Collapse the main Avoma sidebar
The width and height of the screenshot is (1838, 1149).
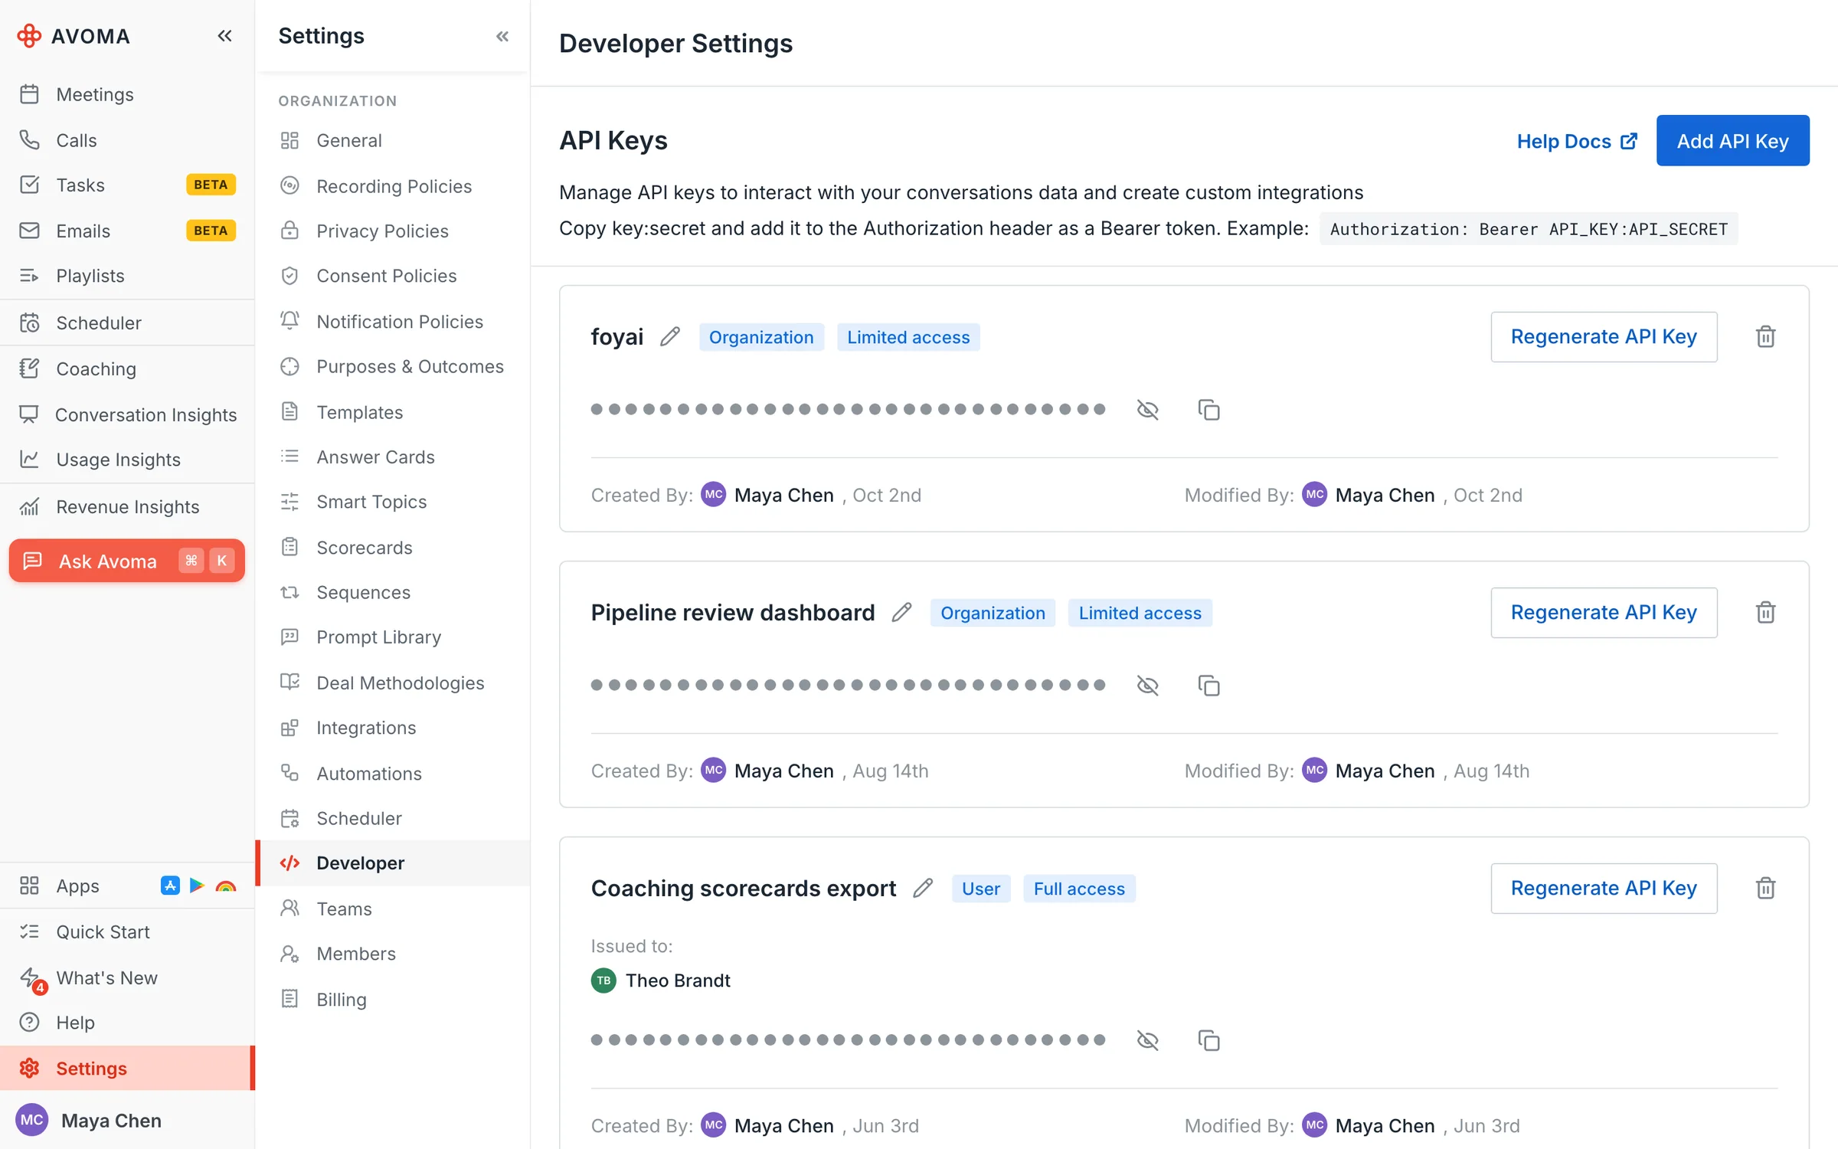224,36
